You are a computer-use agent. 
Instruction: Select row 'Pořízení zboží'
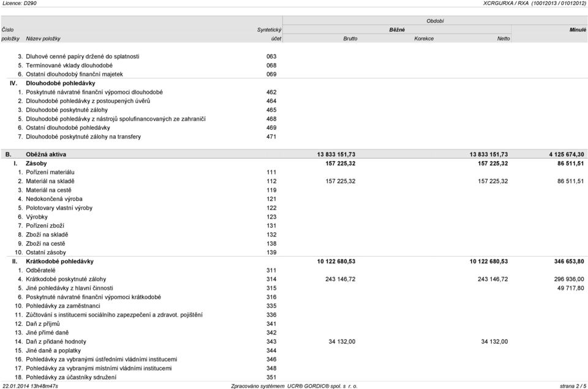294,226
